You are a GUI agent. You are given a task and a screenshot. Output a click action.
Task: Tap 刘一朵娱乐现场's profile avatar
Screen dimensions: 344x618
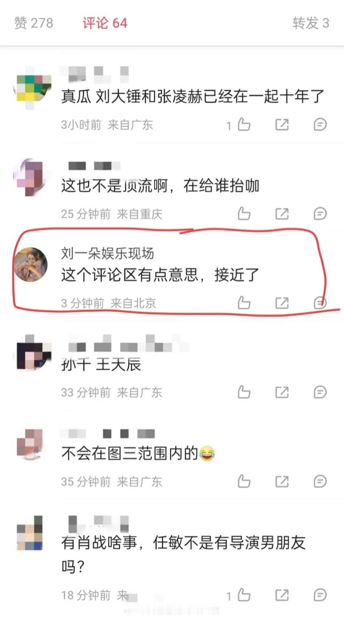tap(31, 265)
